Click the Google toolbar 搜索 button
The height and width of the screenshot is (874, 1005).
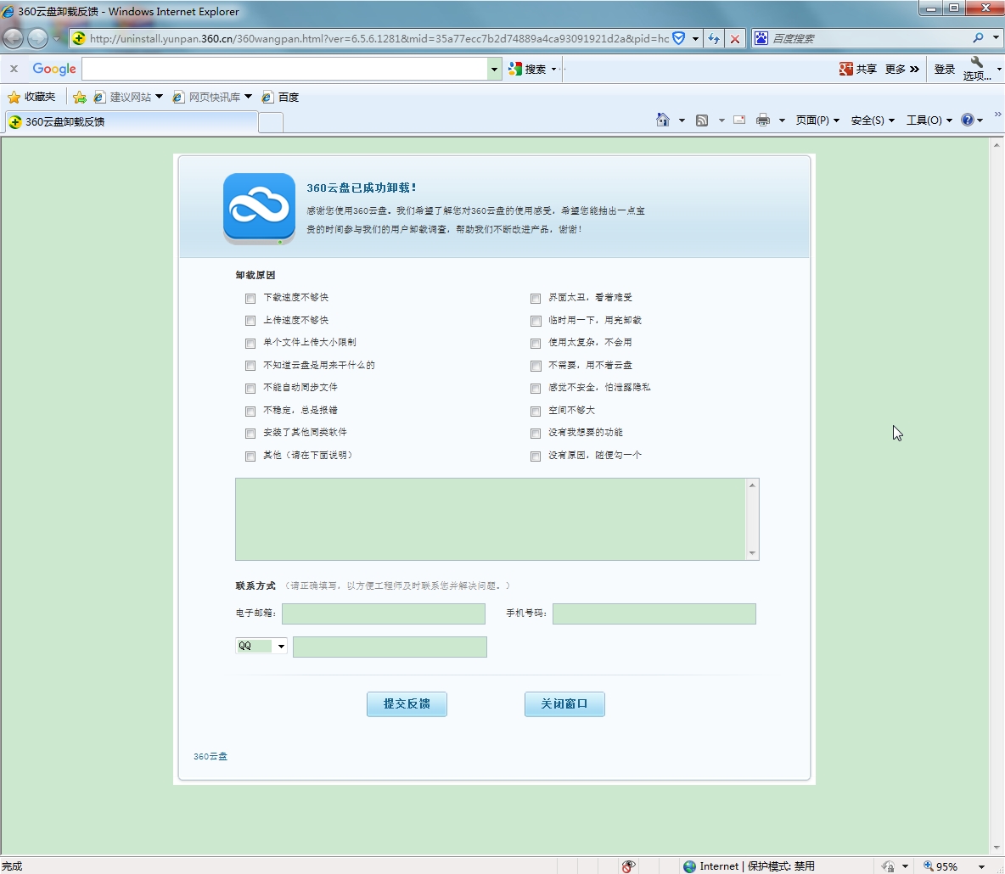527,70
